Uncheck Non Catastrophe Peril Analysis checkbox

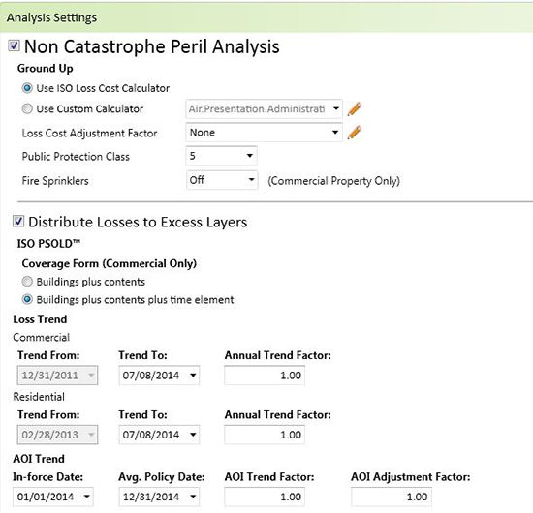pos(14,45)
